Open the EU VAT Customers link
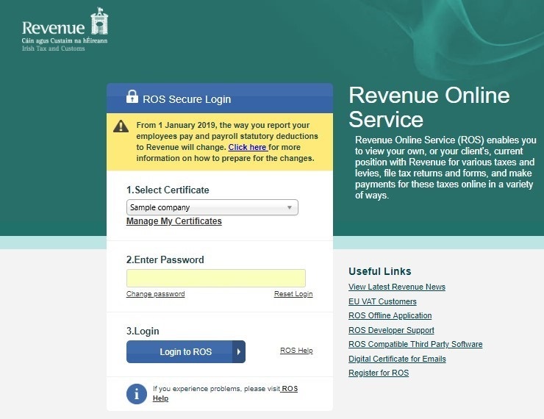This screenshot has width=544, height=419. (x=382, y=301)
